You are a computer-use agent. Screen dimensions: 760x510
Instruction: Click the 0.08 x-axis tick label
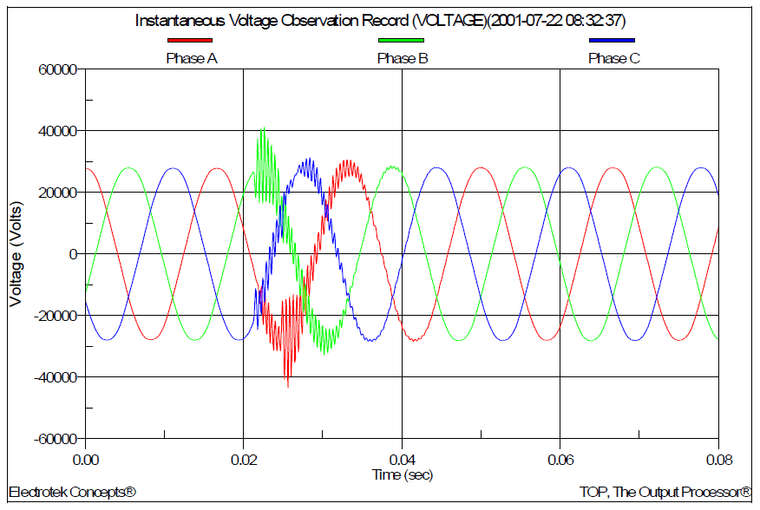(x=717, y=456)
